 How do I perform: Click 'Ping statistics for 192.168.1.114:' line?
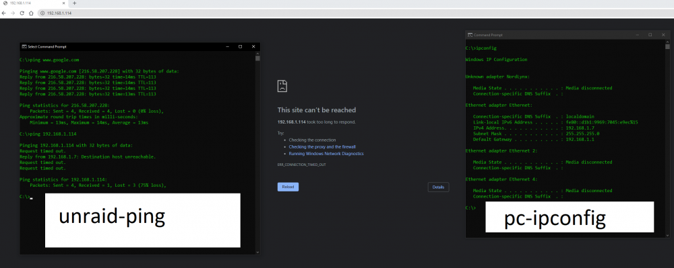[x=63, y=180]
